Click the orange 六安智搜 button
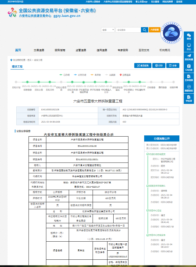 pyautogui.click(x=155, y=30)
